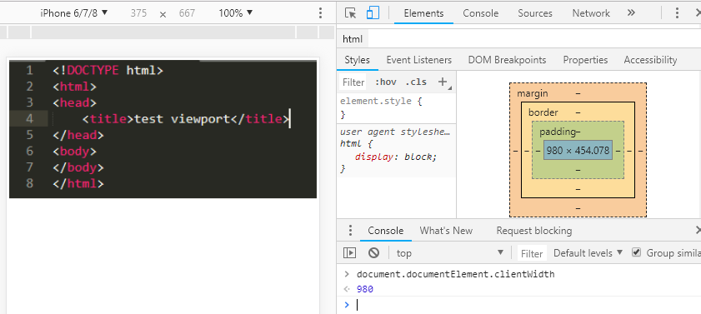This screenshot has height=314, width=701.
Task: Select the What's New drawer tab
Action: click(x=446, y=231)
